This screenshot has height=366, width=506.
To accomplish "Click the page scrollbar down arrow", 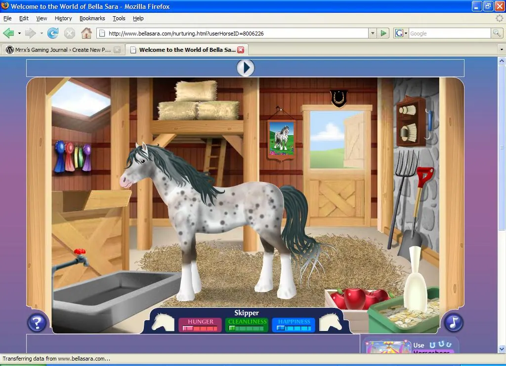I will coord(502,349).
